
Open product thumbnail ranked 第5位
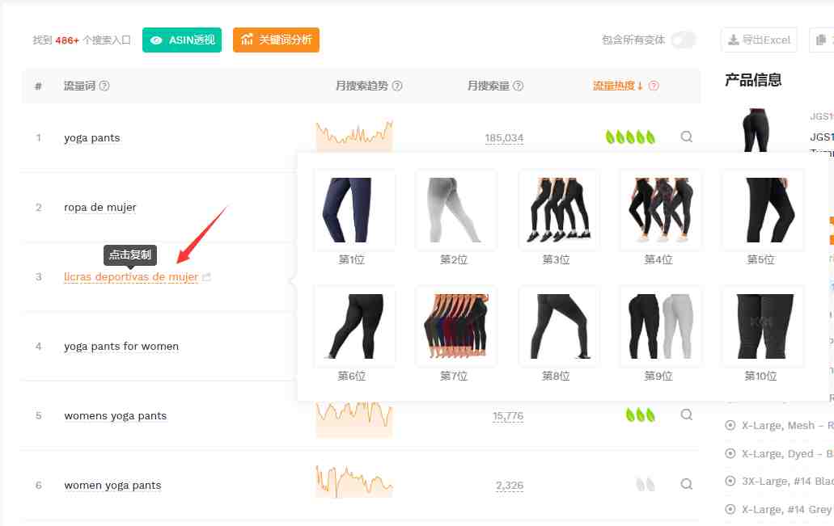click(761, 210)
